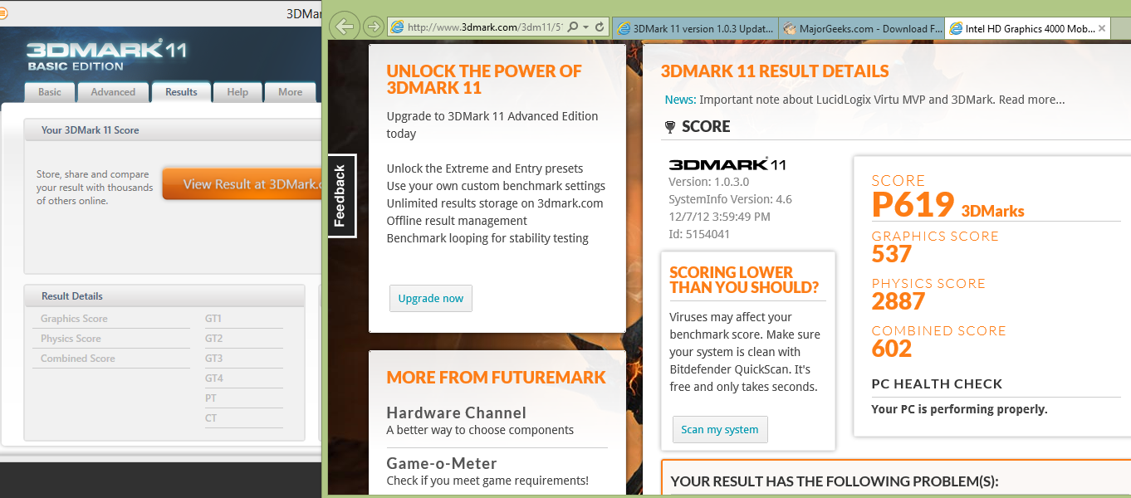Click the Upgrade now button
This screenshot has height=498, width=1131.
tap(431, 298)
